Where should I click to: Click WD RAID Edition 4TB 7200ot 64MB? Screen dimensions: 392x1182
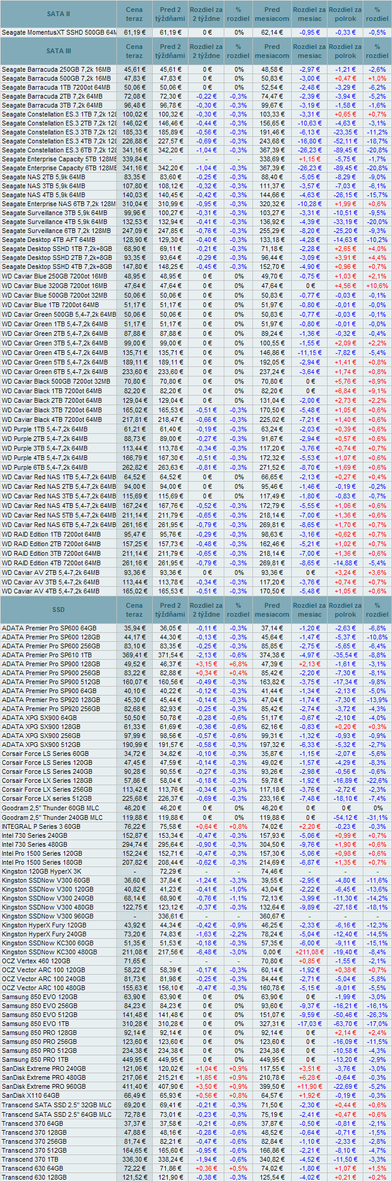(x=51, y=563)
